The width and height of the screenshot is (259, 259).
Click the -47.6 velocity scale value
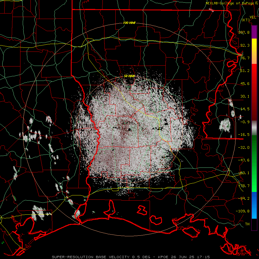pyautogui.click(x=244, y=160)
